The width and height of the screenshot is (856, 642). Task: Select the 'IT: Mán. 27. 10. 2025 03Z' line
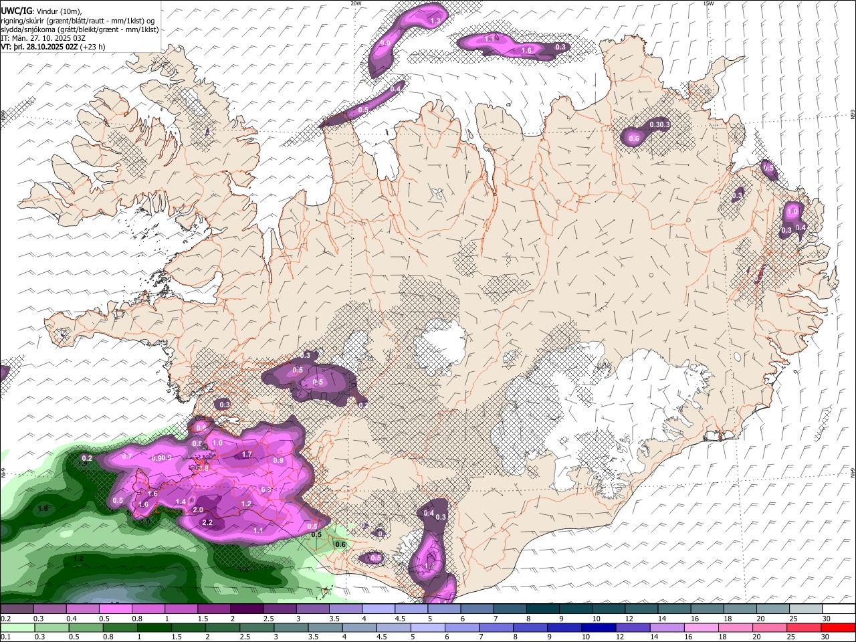click(x=43, y=38)
